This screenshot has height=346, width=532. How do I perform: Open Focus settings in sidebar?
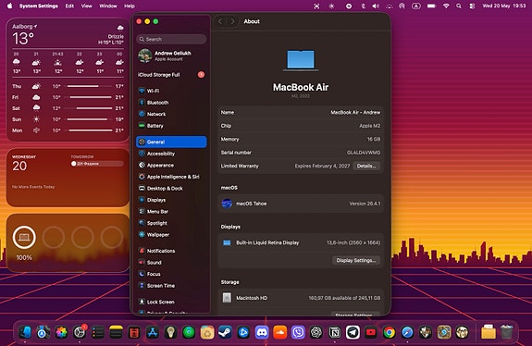171,274
